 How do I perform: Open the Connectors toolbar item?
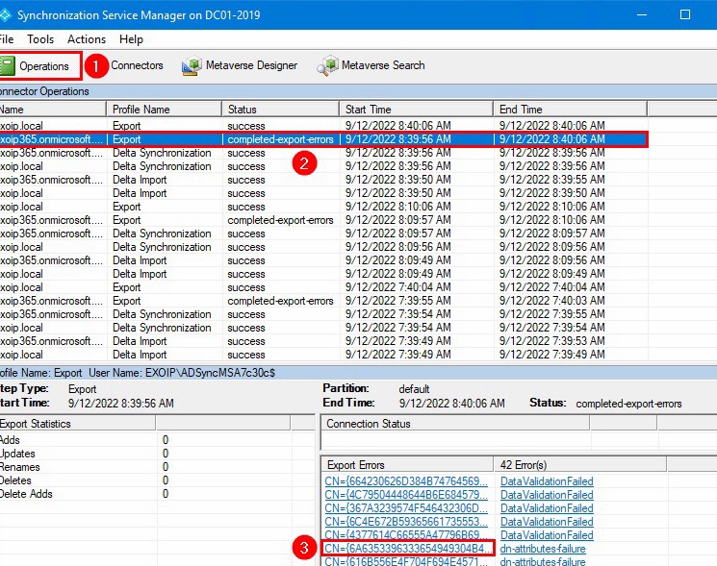coord(137,65)
